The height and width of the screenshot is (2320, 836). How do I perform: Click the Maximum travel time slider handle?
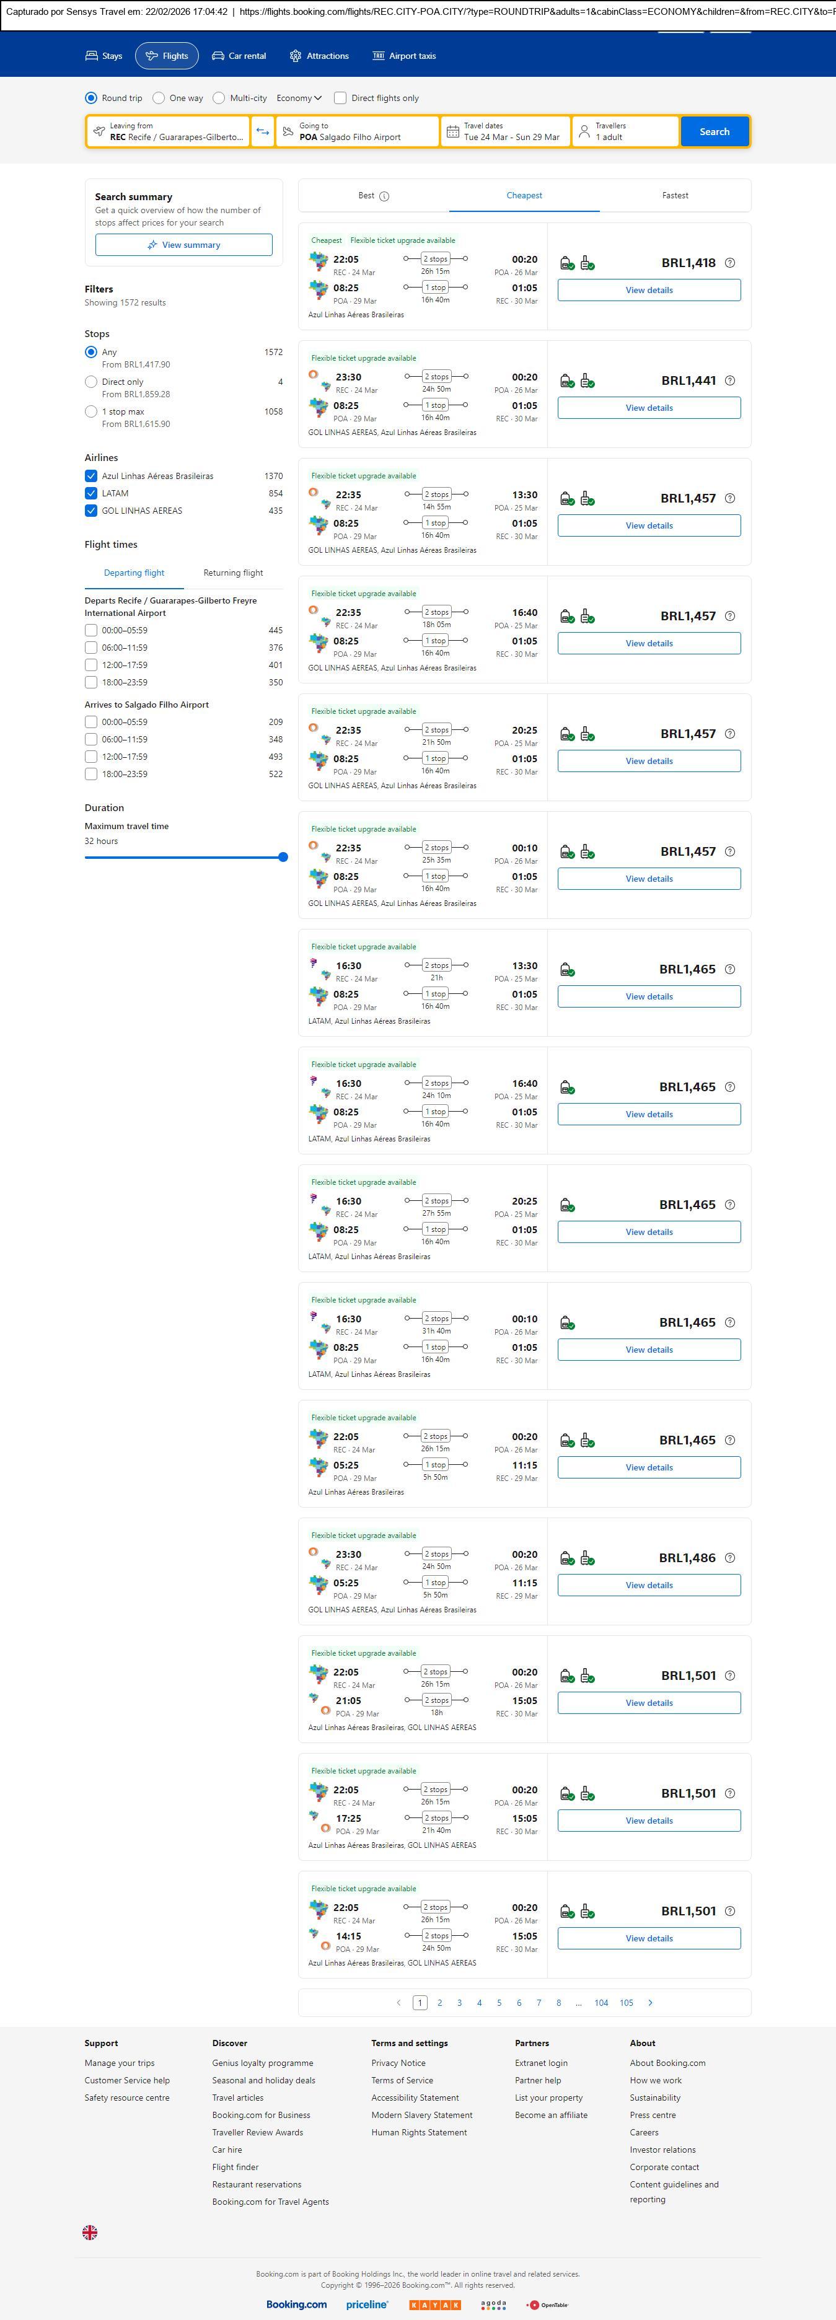[283, 858]
